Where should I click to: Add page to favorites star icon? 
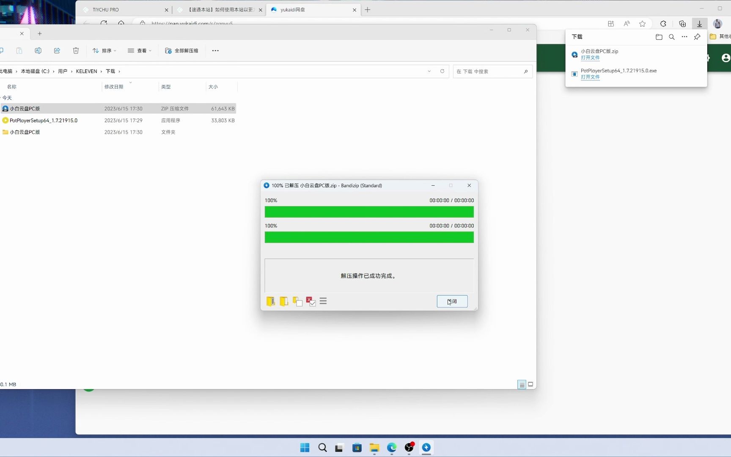coord(643,24)
